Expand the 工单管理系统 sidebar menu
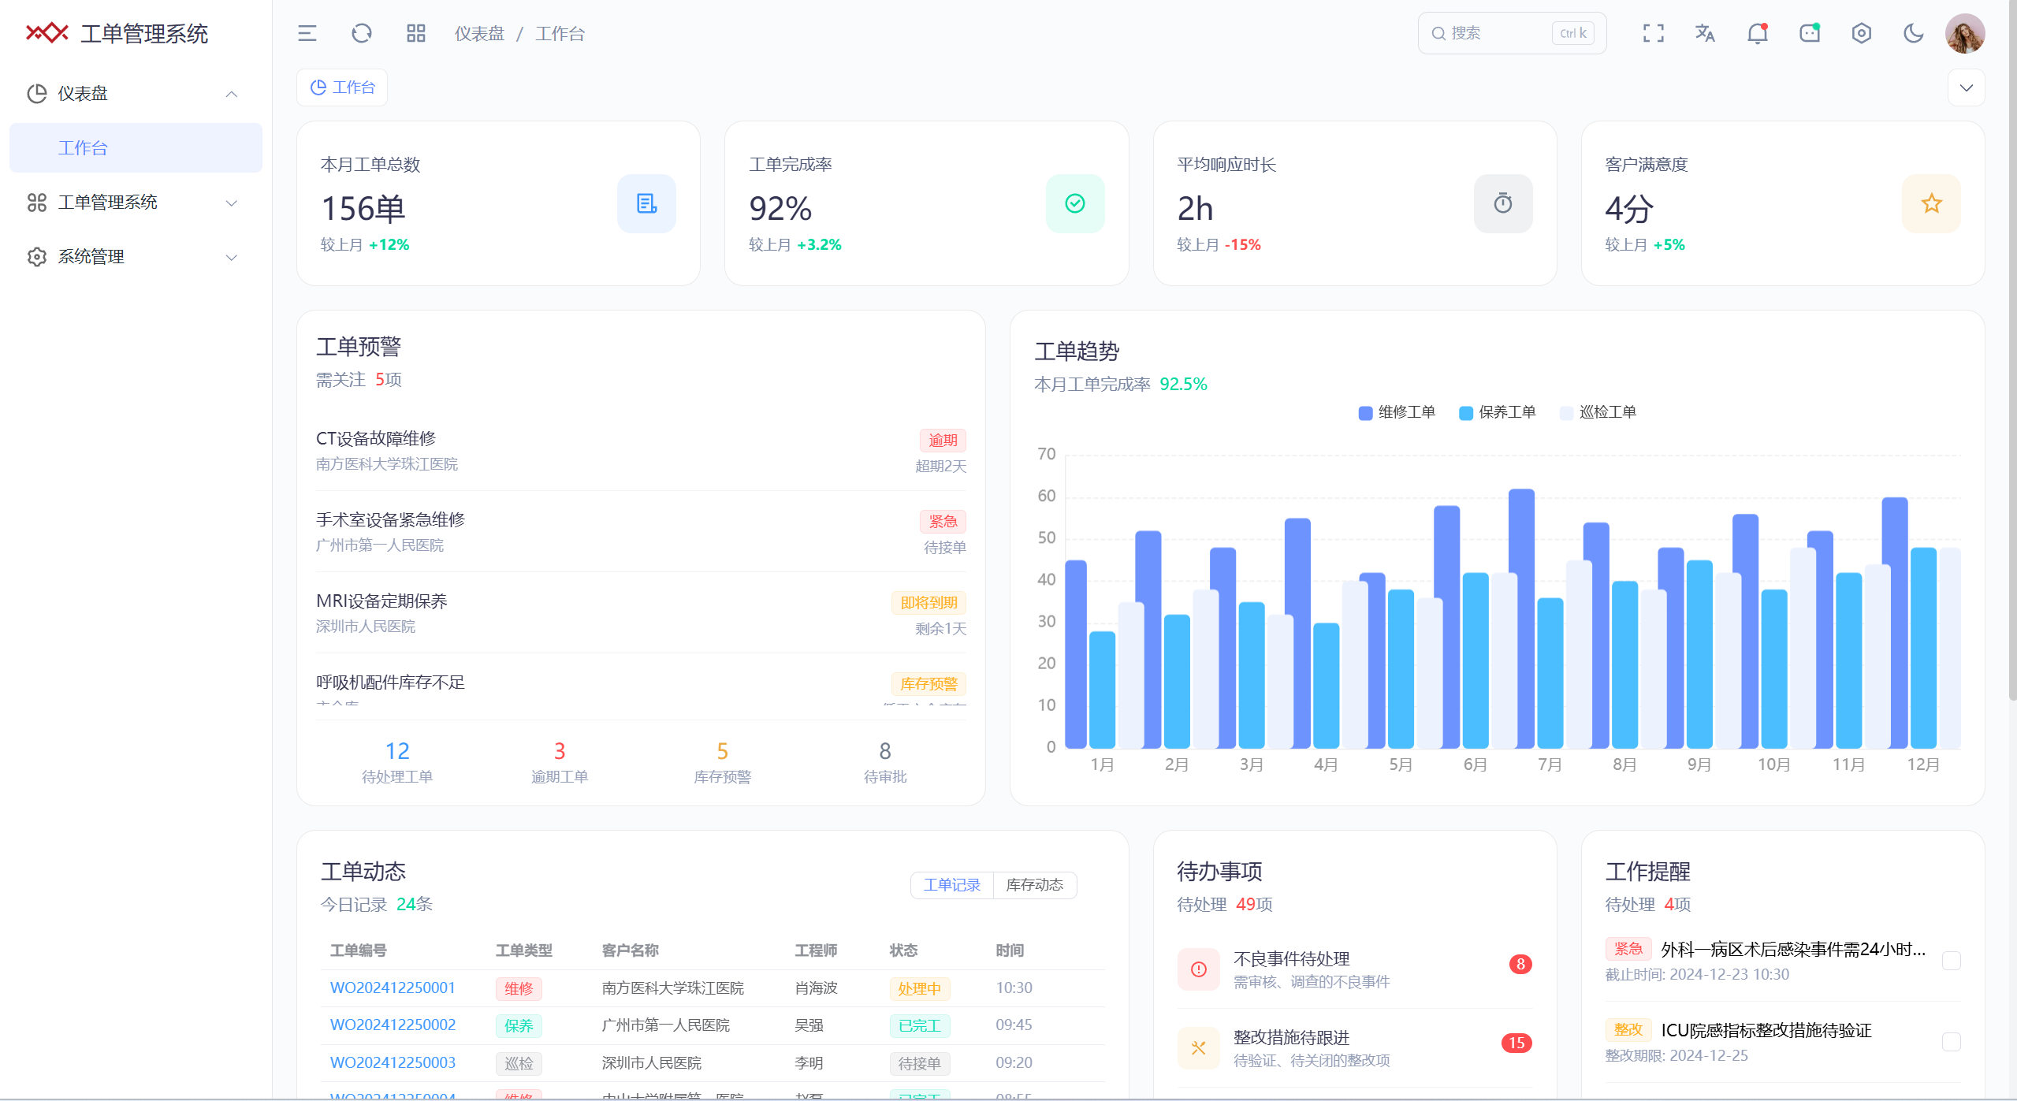The image size is (2017, 1101). 136,203
